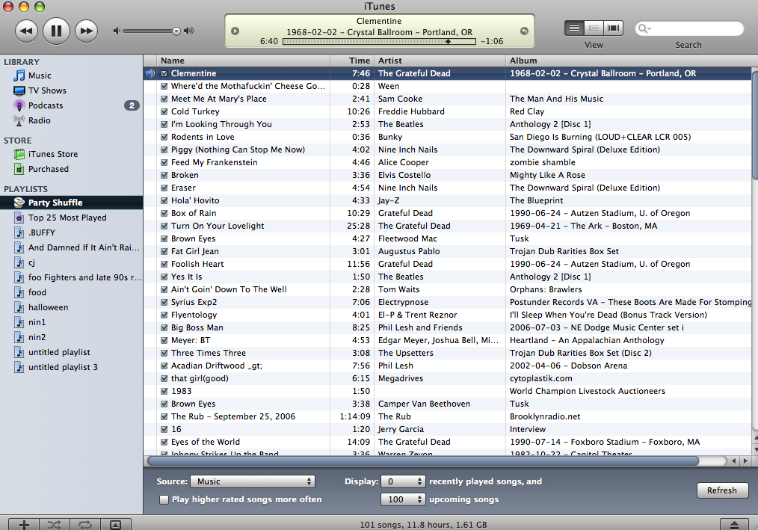Viewport: 758px width, 530px height.
Task: Sort the song list by Artist column
Action: pyautogui.click(x=438, y=61)
